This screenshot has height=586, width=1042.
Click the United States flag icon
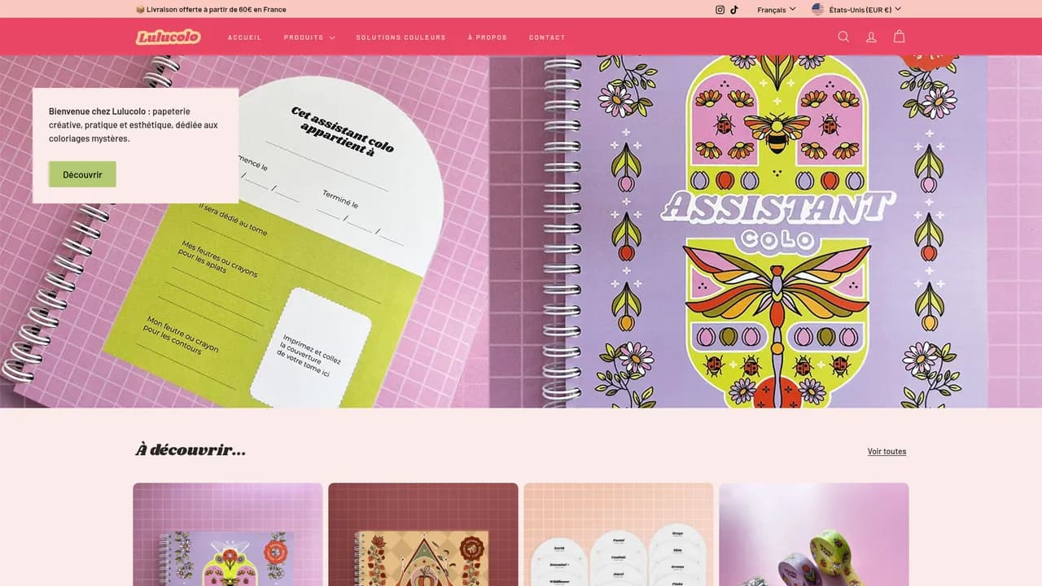[x=818, y=10]
